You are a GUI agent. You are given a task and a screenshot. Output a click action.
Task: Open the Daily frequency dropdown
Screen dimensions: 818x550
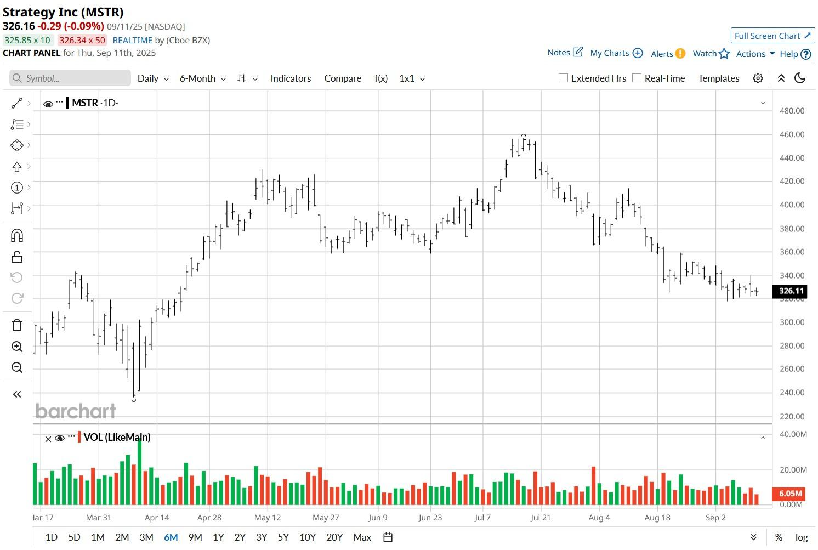click(153, 78)
